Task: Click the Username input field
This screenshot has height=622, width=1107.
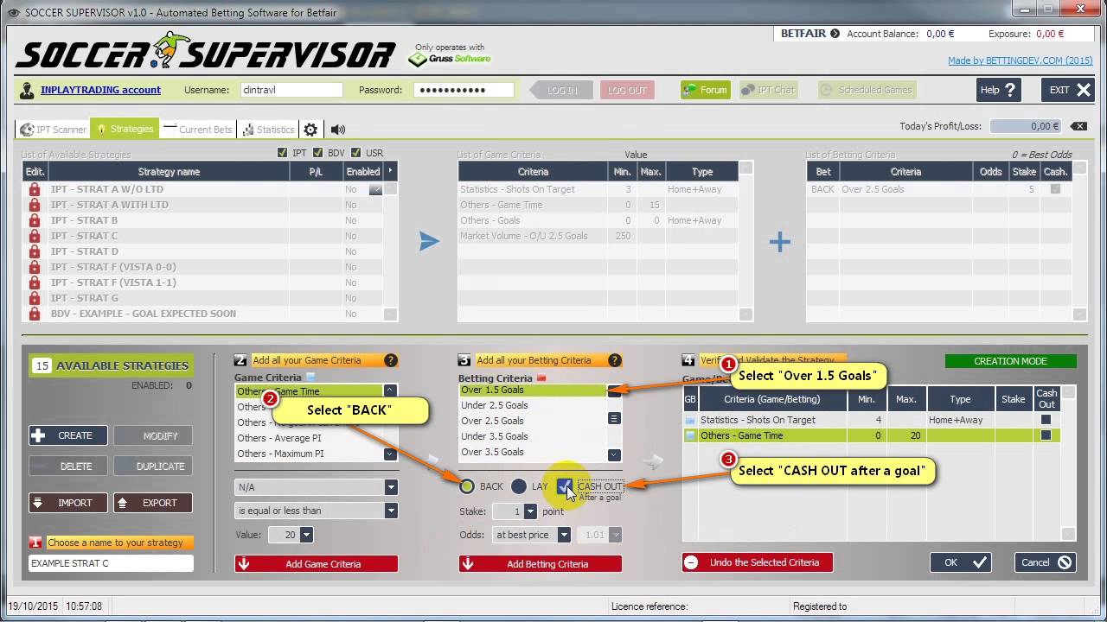Action: click(291, 90)
